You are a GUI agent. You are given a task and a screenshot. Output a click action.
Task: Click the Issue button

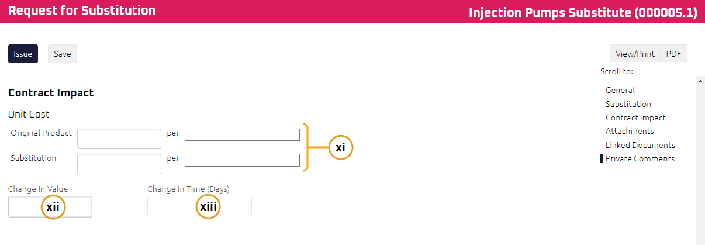coord(23,54)
